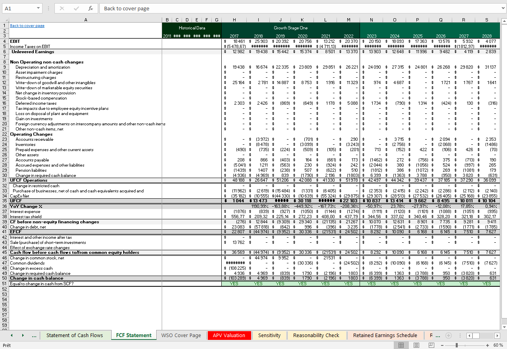The width and height of the screenshot is (507, 349).
Task: Click the Change in cash balance label
Action: click(37, 278)
